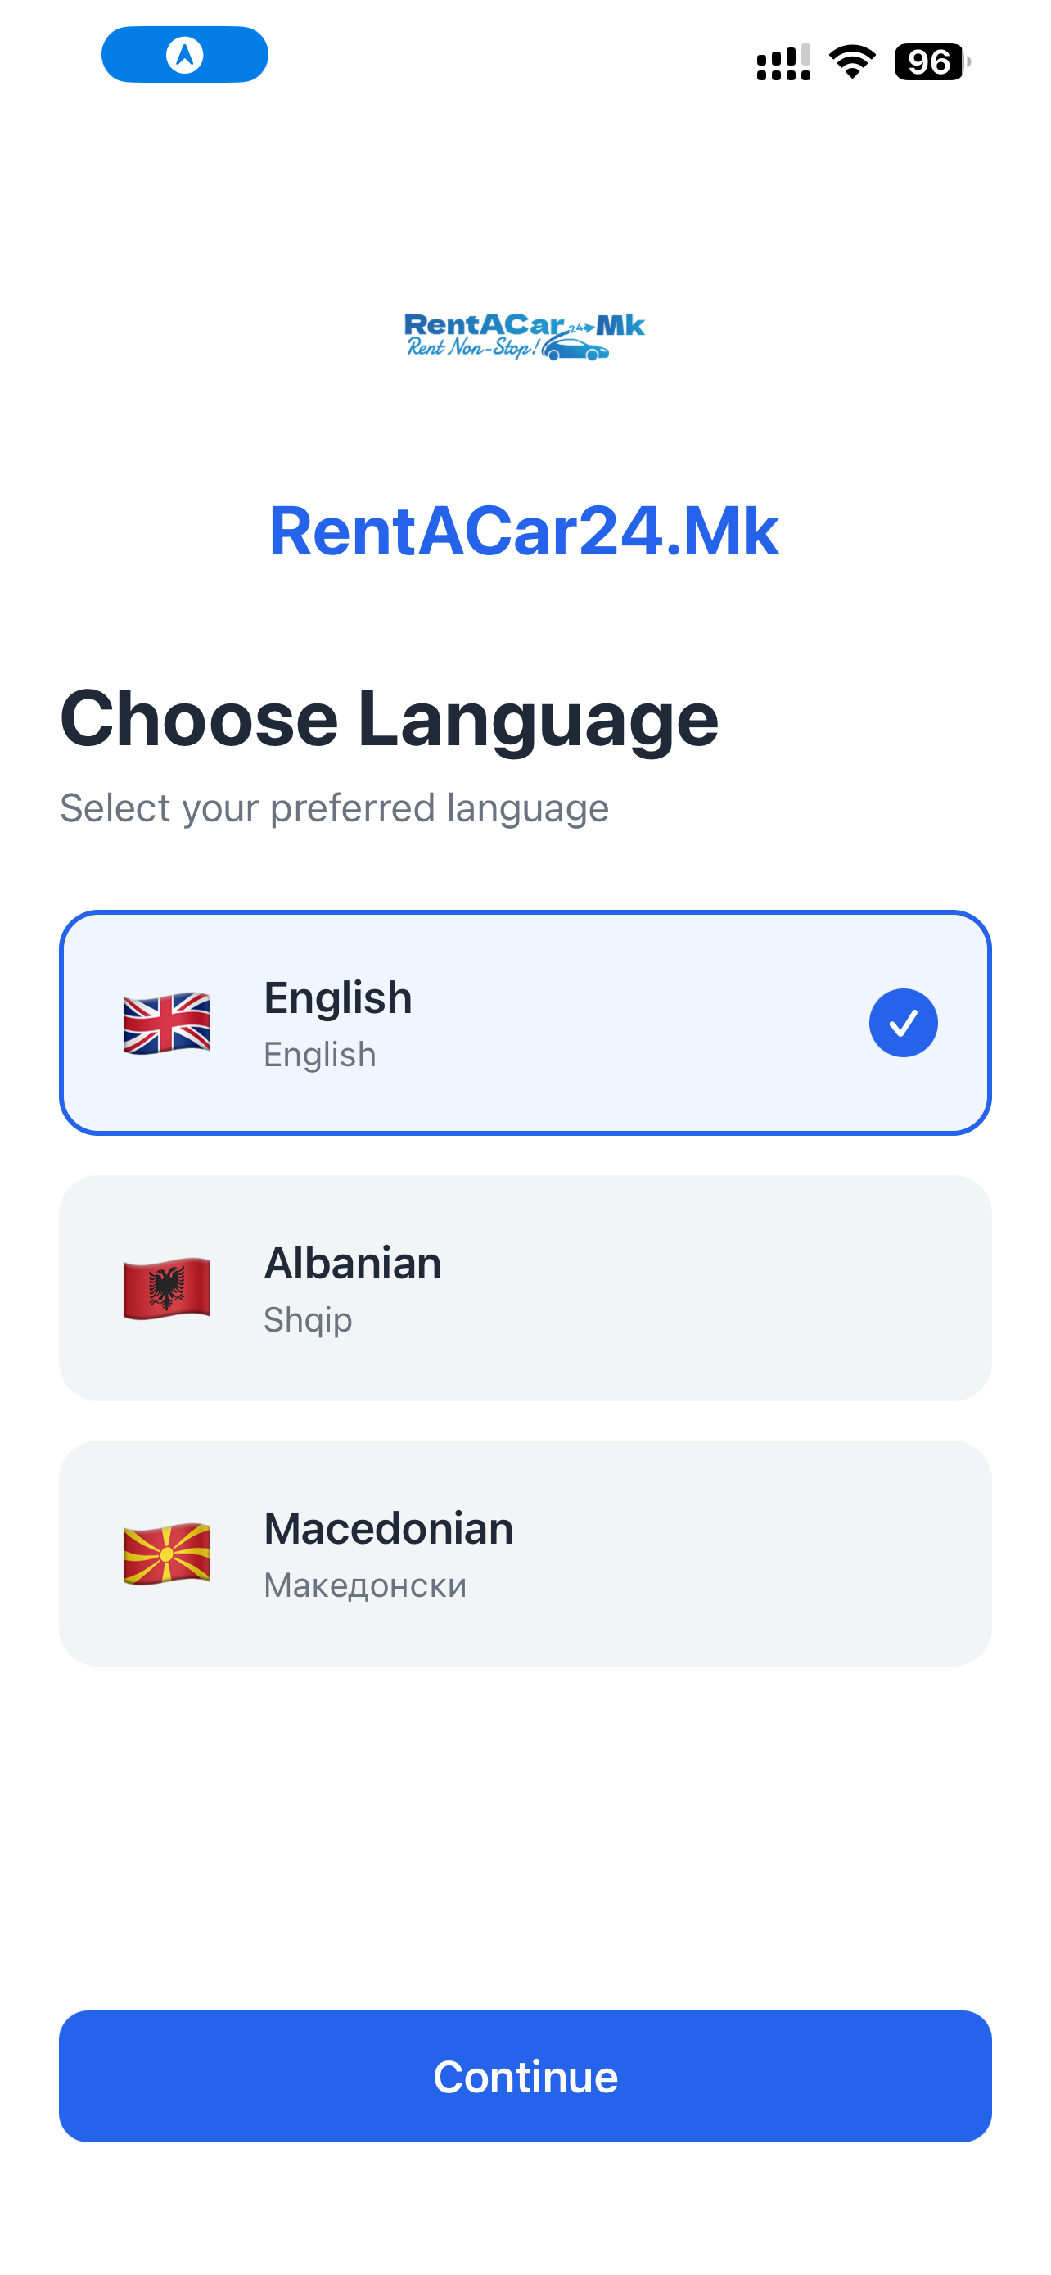This screenshot has width=1051, height=2275.
Task: Select the Macedonian language option
Action: click(525, 1554)
